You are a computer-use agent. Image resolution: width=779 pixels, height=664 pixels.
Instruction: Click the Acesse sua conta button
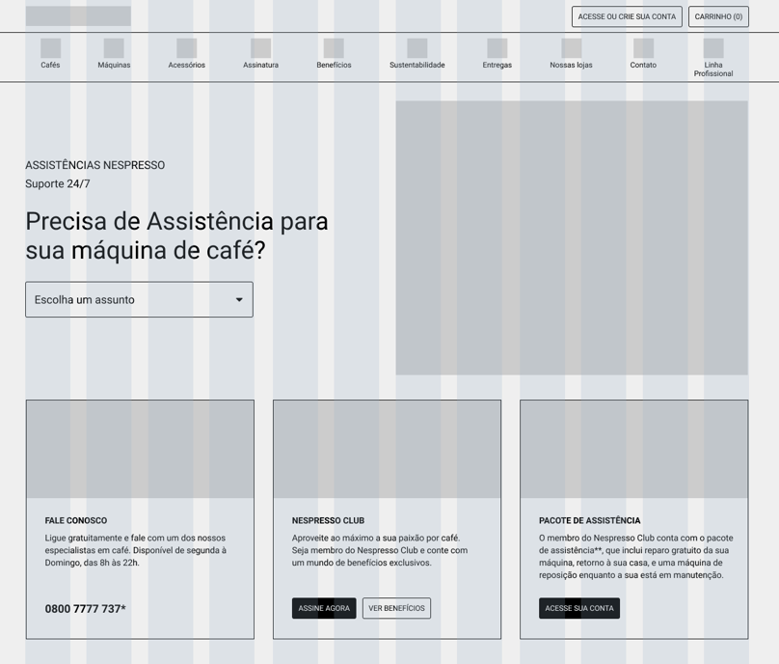[x=579, y=608]
